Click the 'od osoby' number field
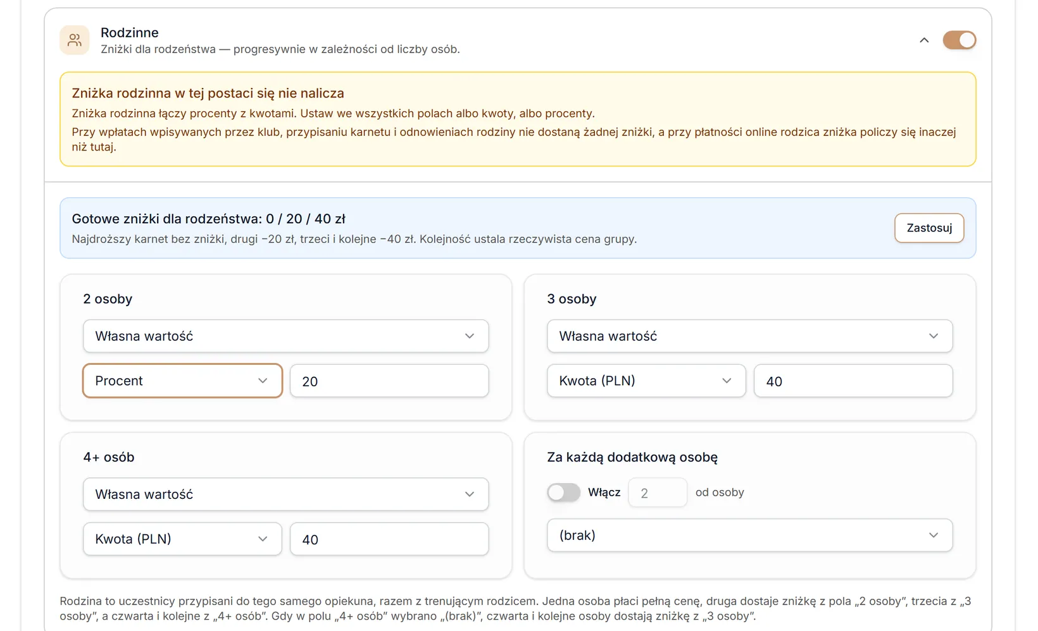 coord(658,493)
